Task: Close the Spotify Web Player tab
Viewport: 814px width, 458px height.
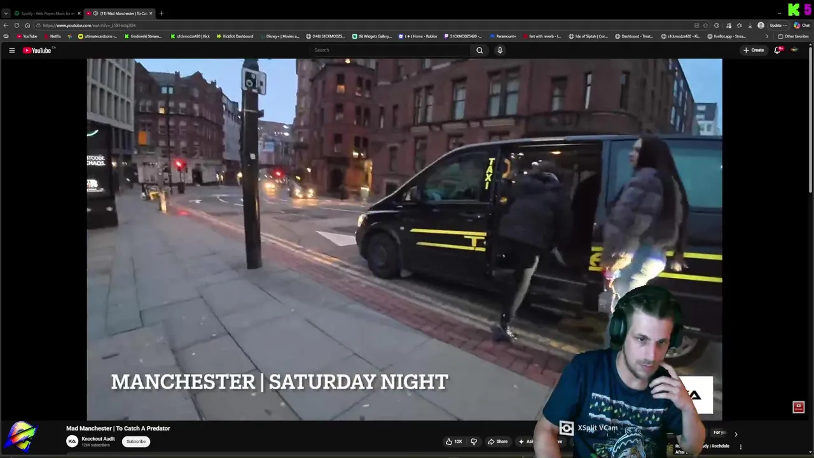Action: [x=79, y=13]
